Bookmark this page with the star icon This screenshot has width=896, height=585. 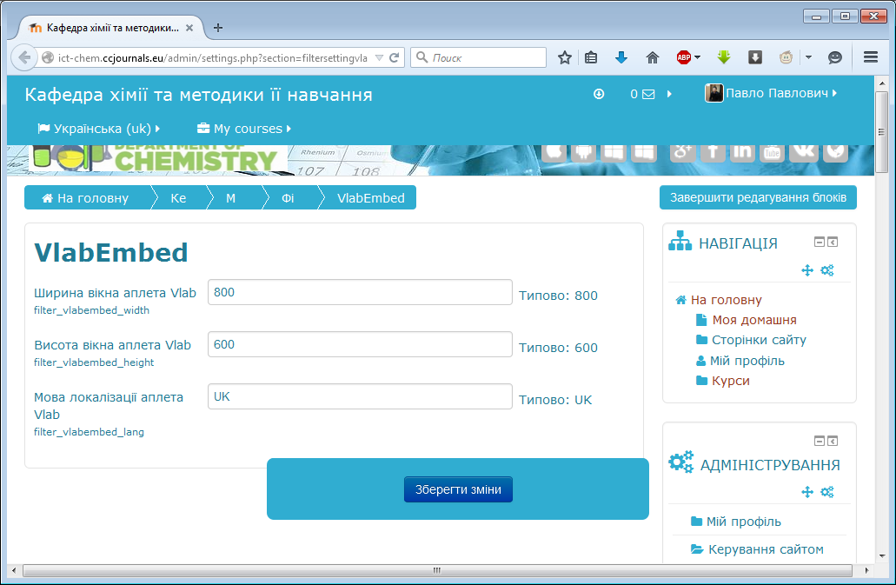pyautogui.click(x=565, y=57)
